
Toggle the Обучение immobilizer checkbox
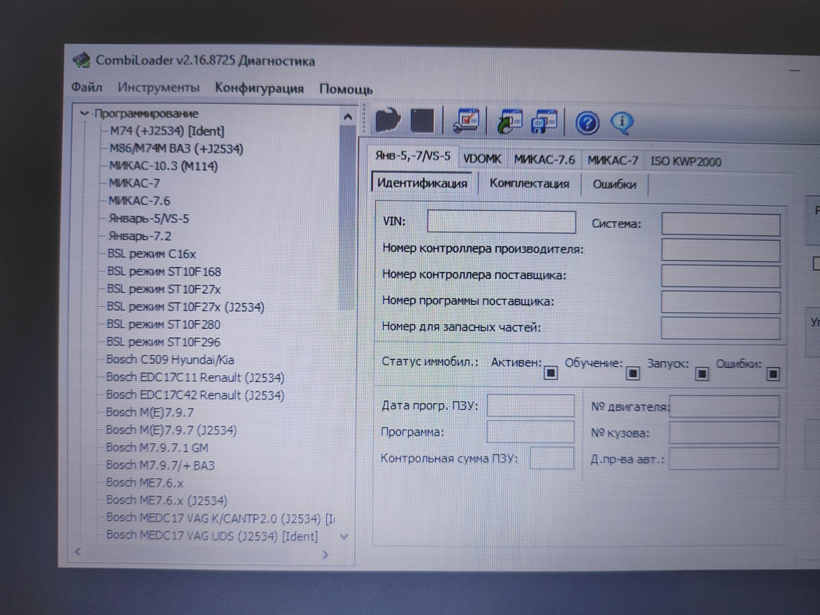point(633,373)
